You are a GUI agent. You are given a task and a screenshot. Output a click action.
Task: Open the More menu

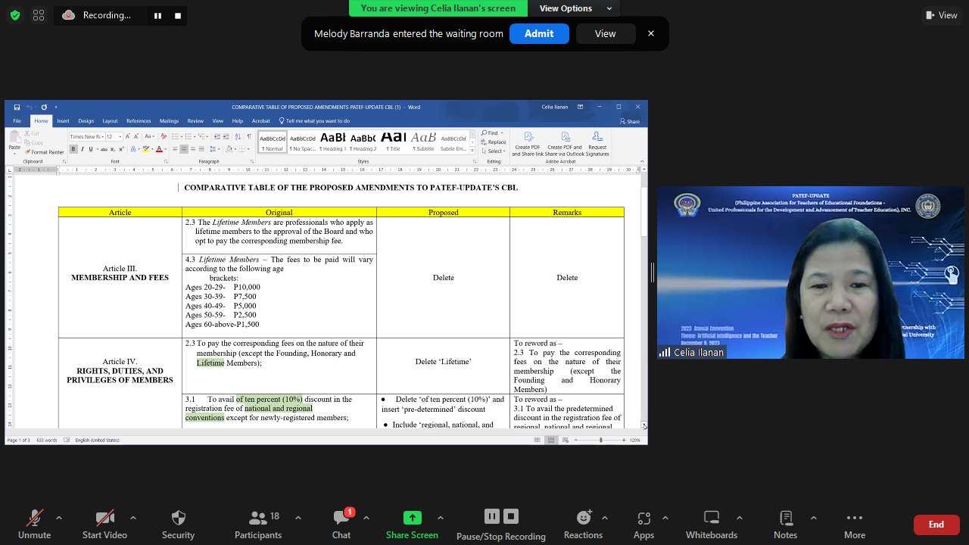(854, 519)
